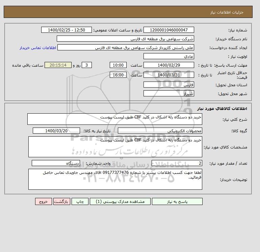Select the شماره نیاز number field 1200001046000047
This screenshot has width=260, height=252.
168,30
